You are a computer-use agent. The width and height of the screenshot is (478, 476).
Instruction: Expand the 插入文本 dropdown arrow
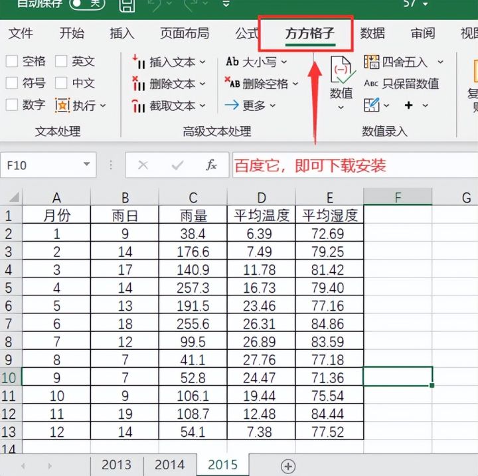pyautogui.click(x=202, y=62)
